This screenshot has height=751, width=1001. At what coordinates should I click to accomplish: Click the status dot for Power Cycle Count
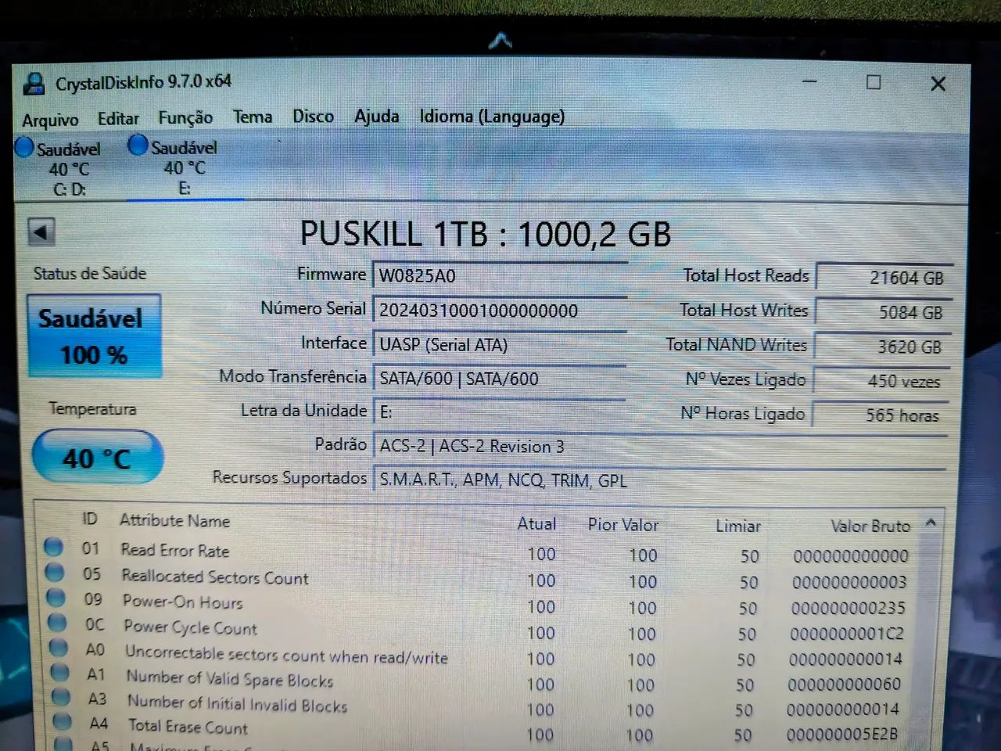click(57, 622)
